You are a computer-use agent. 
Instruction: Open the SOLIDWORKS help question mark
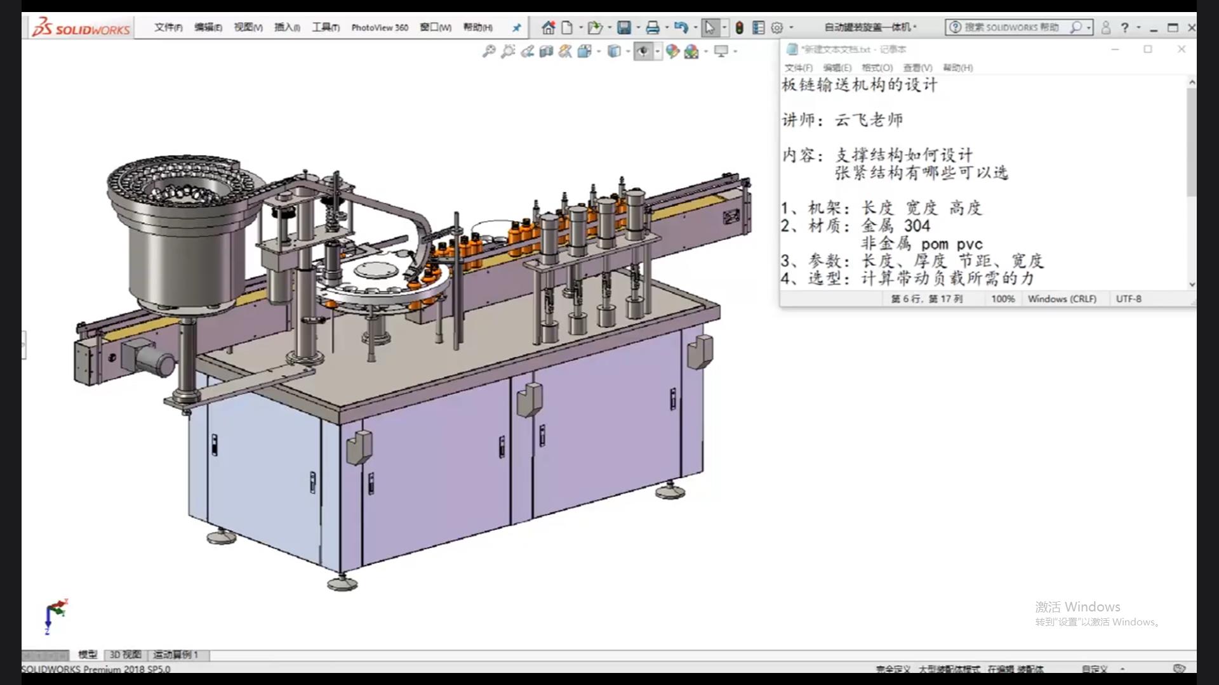click(x=1124, y=27)
